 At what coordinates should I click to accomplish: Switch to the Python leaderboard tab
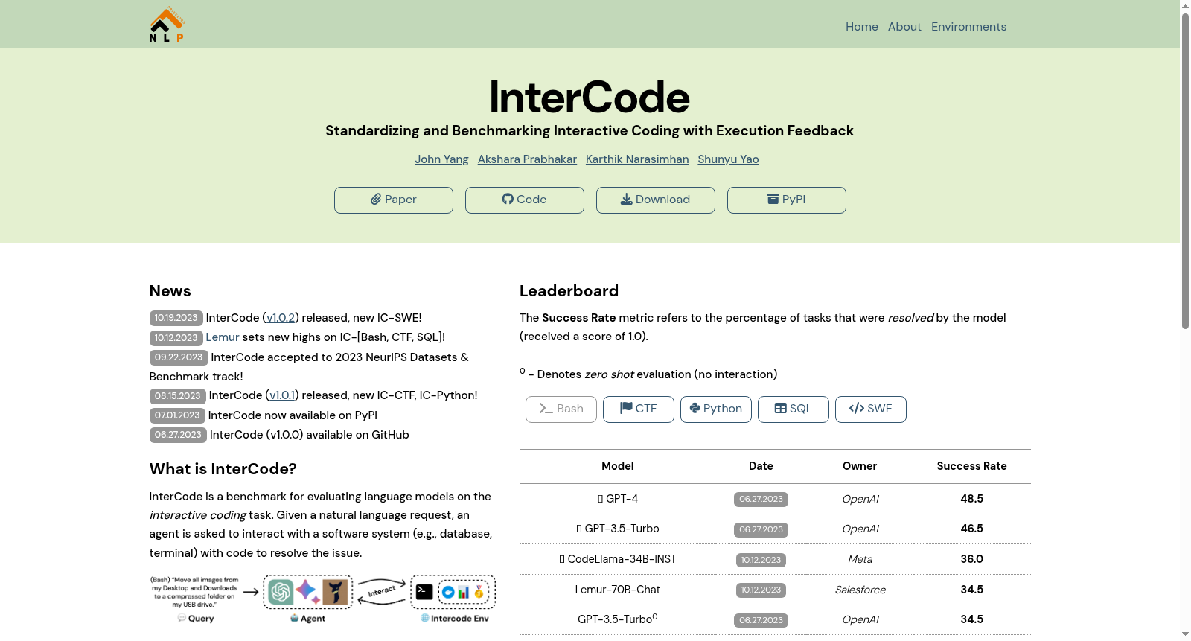pyautogui.click(x=716, y=409)
